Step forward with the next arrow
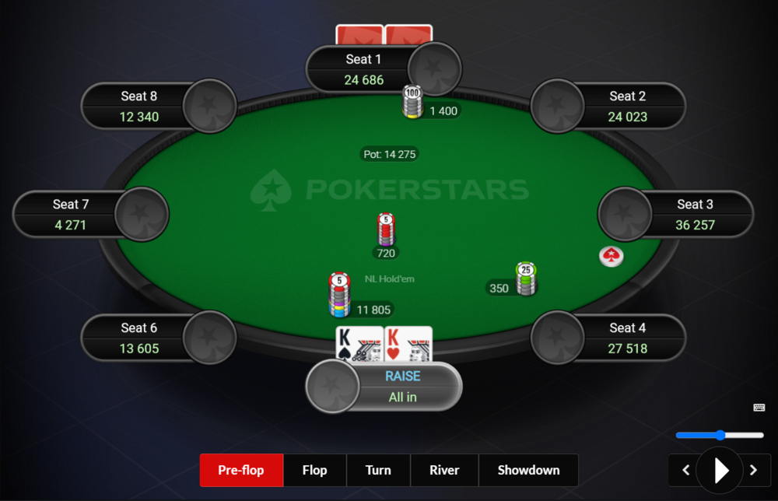Image resolution: width=778 pixels, height=501 pixels. (753, 470)
